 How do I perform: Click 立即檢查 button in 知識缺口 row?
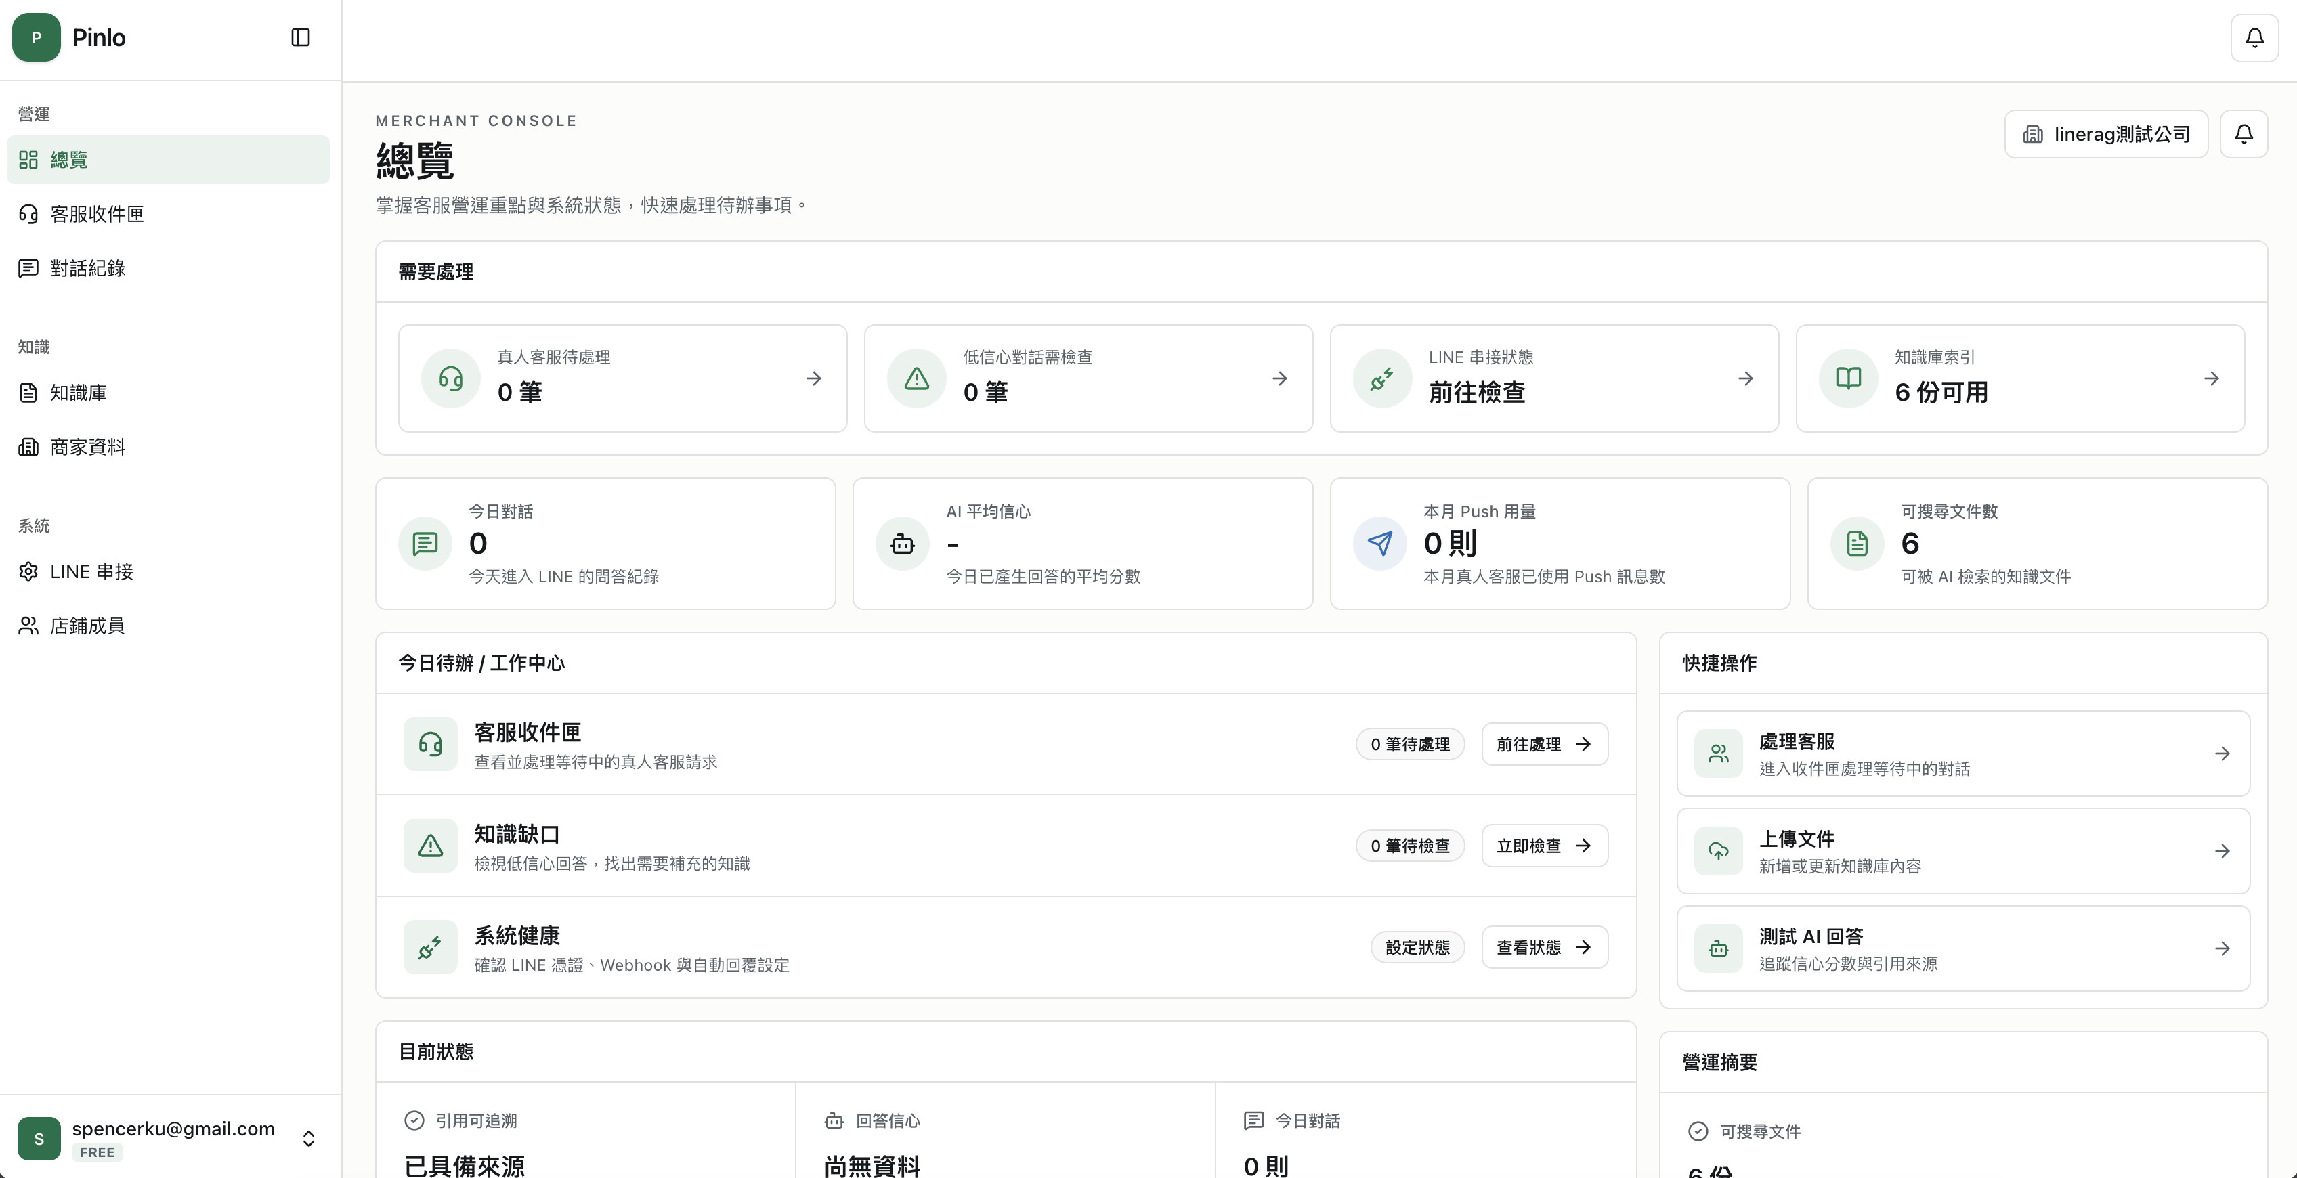1545,846
